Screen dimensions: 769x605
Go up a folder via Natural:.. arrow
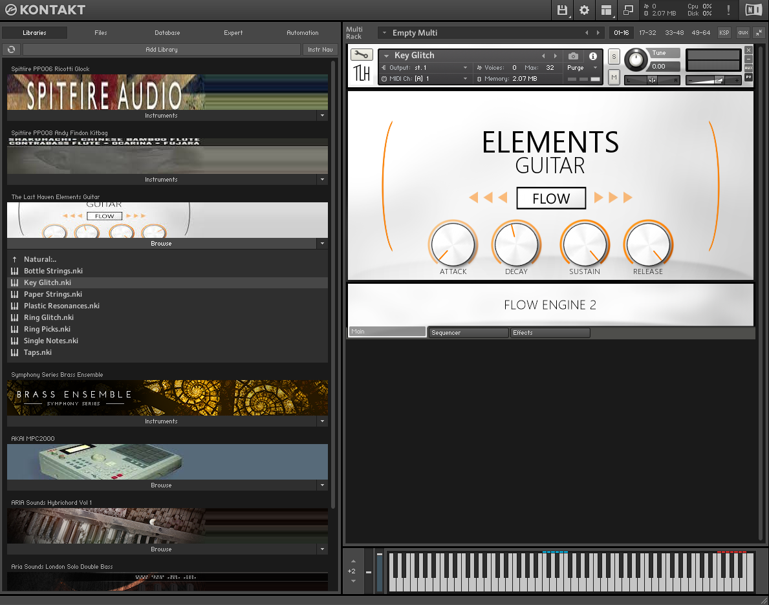[x=15, y=259]
